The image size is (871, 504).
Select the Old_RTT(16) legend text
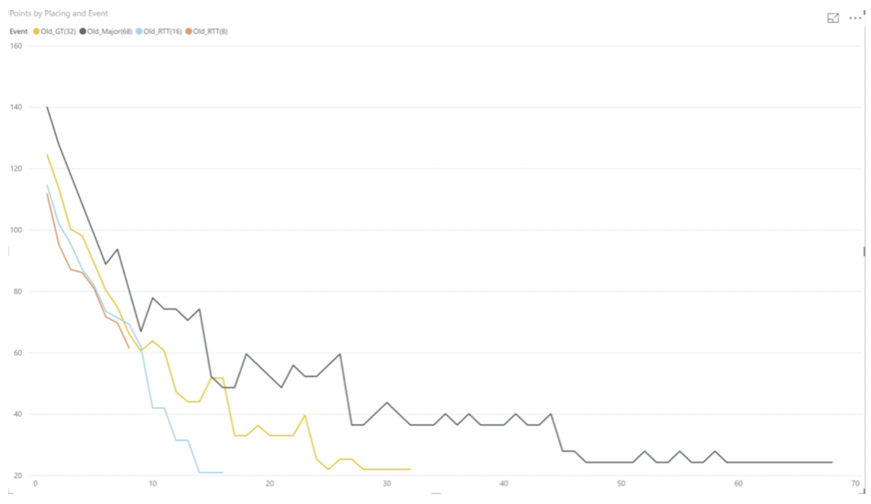[163, 31]
